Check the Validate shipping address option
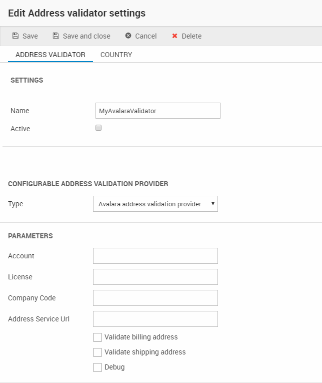The image size is (322, 383). click(97, 352)
